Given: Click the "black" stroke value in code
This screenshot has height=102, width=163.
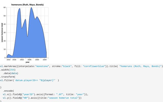Looking at the screenshot, I should point(67,66).
